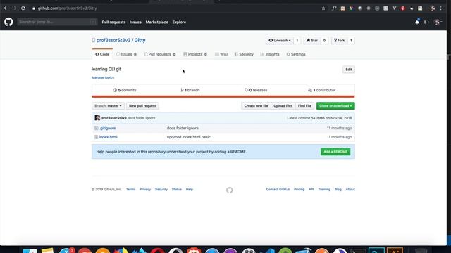The width and height of the screenshot is (451, 253).
Task: Open the GitHub Octocat logo home
Action: pos(8,22)
